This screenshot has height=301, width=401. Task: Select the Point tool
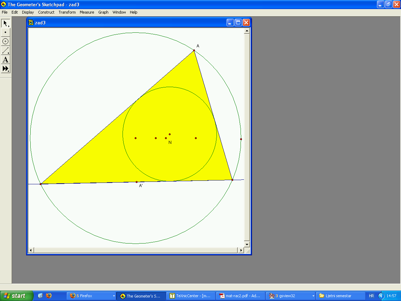(6, 32)
